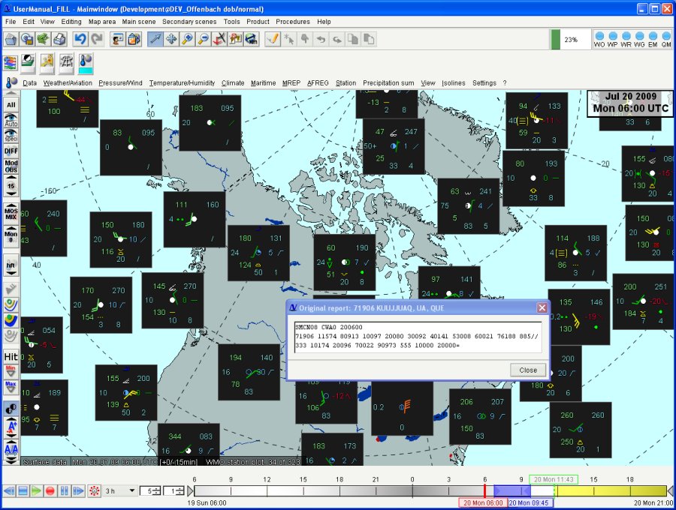676x510 pixels.
Task: Click the grey redo arrow icon
Action: (x=97, y=39)
